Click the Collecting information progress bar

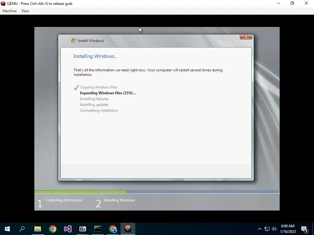[x=66, y=192]
